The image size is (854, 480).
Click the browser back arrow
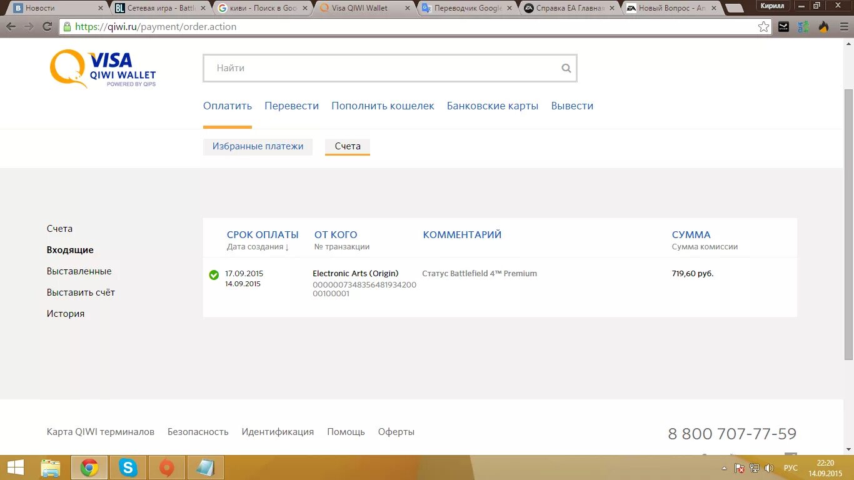[x=11, y=27]
